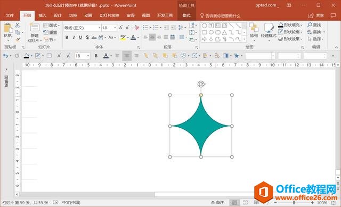Collapse the ribbon with the chevron arrow
Viewport: 341px width, 207px height.
pos(336,47)
